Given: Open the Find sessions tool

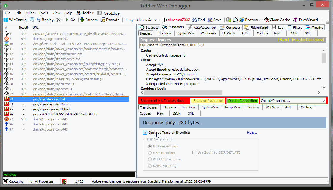Looking at the screenshot, I should point(198,20).
